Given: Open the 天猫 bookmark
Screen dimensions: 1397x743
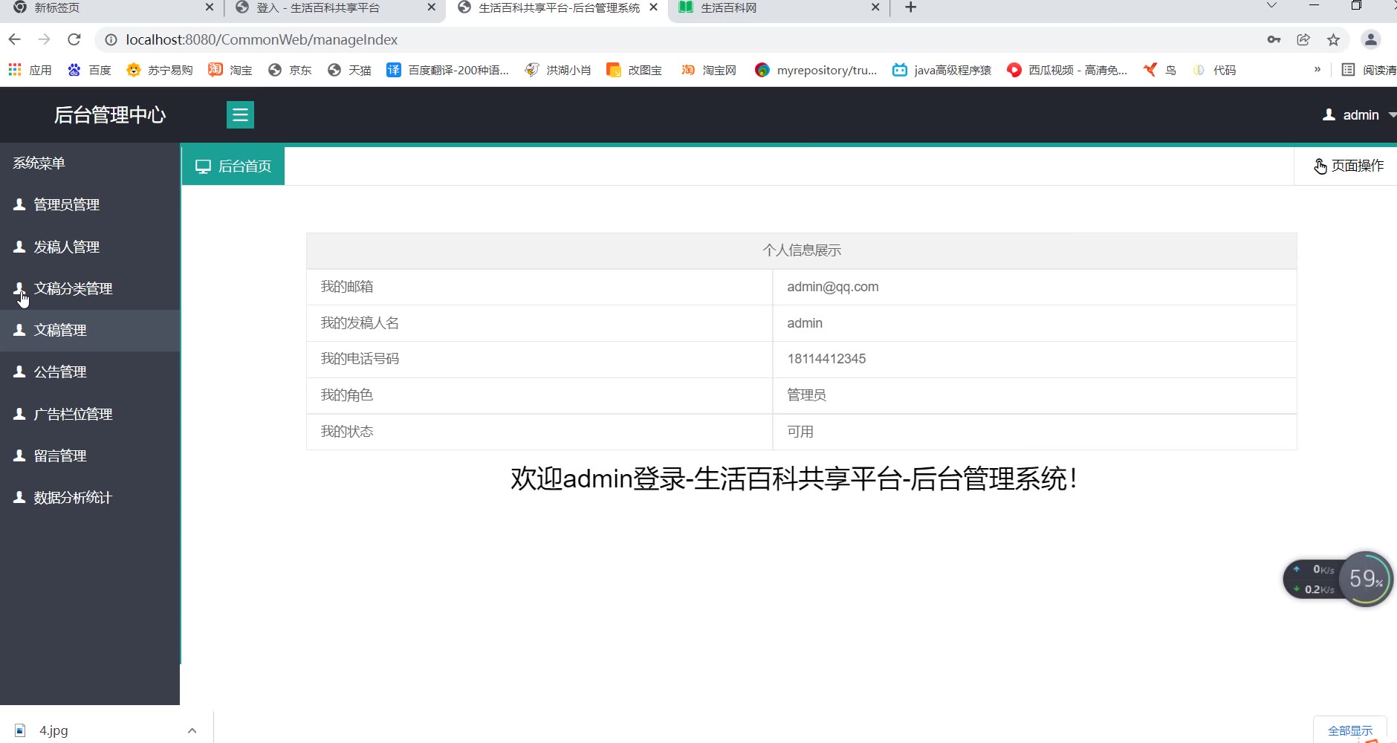Looking at the screenshot, I should click(349, 70).
